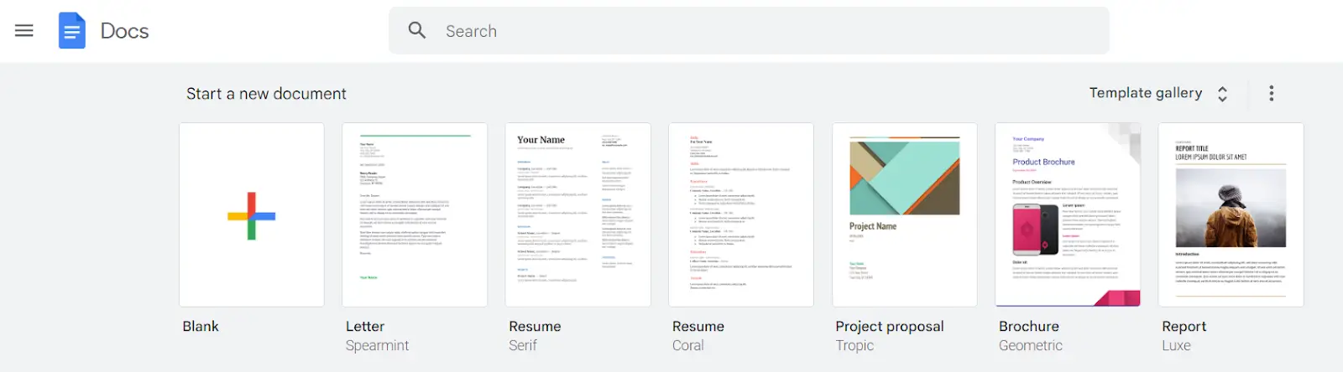The height and width of the screenshot is (372, 1343).
Task: Click the colorful plus icon for Blank
Action: pos(252,216)
